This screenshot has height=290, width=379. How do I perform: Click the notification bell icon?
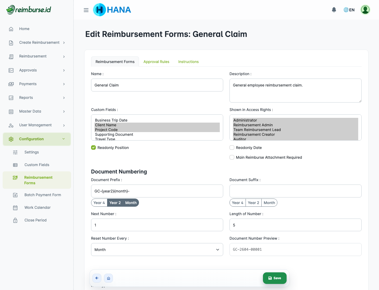(x=334, y=10)
